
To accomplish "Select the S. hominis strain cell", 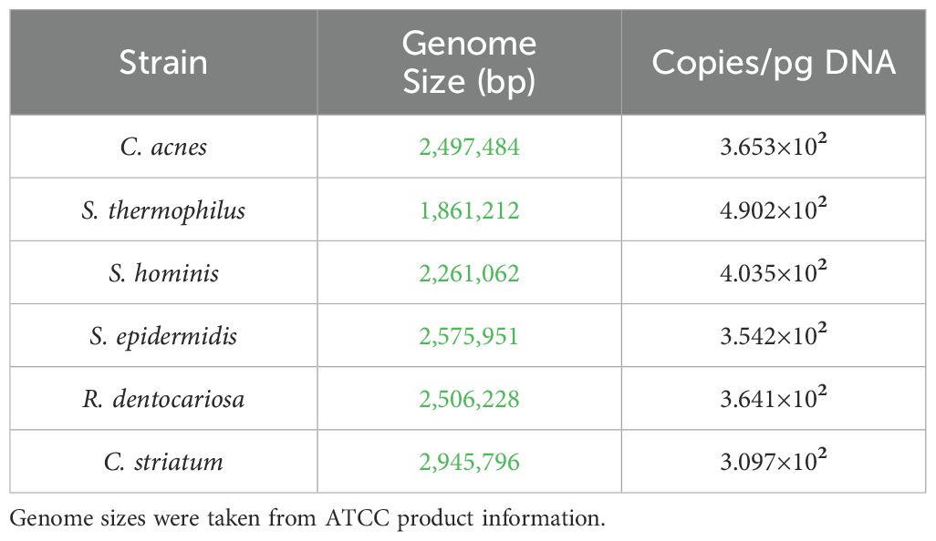I will point(163,273).
